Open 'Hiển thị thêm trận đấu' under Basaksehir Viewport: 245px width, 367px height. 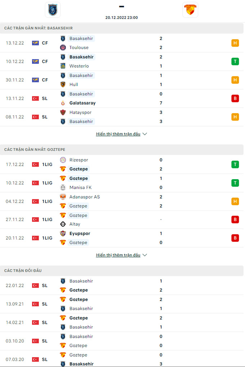118,134
